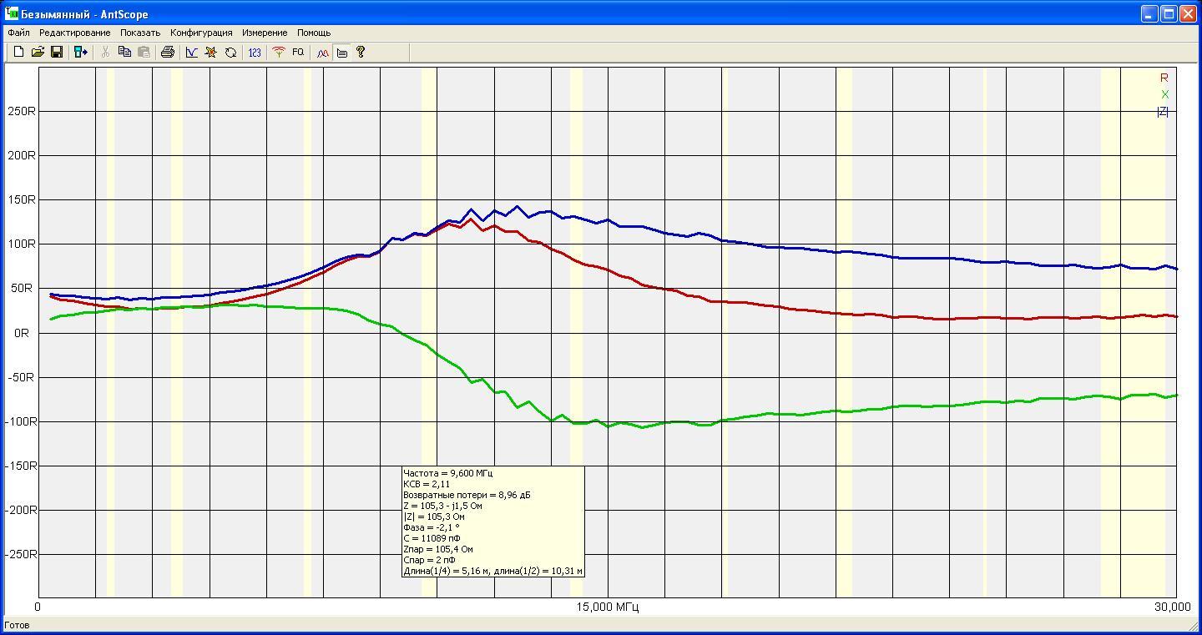The width and height of the screenshot is (1202, 635).
Task: Print the graph with the printer icon
Action: [x=167, y=52]
